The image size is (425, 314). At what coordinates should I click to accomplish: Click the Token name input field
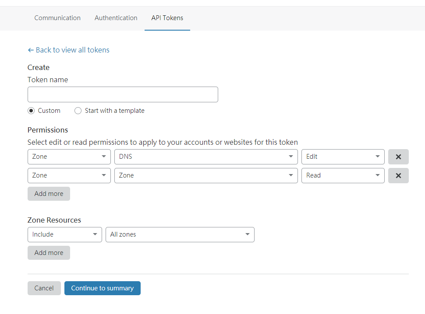click(x=123, y=94)
